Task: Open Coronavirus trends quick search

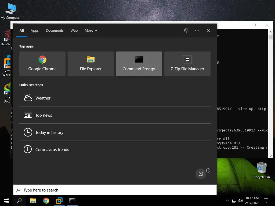Action: point(115,149)
